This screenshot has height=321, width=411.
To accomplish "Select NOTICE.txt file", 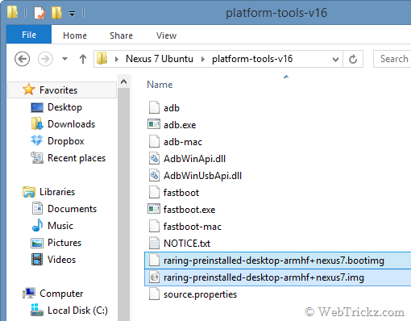I will (187, 244).
